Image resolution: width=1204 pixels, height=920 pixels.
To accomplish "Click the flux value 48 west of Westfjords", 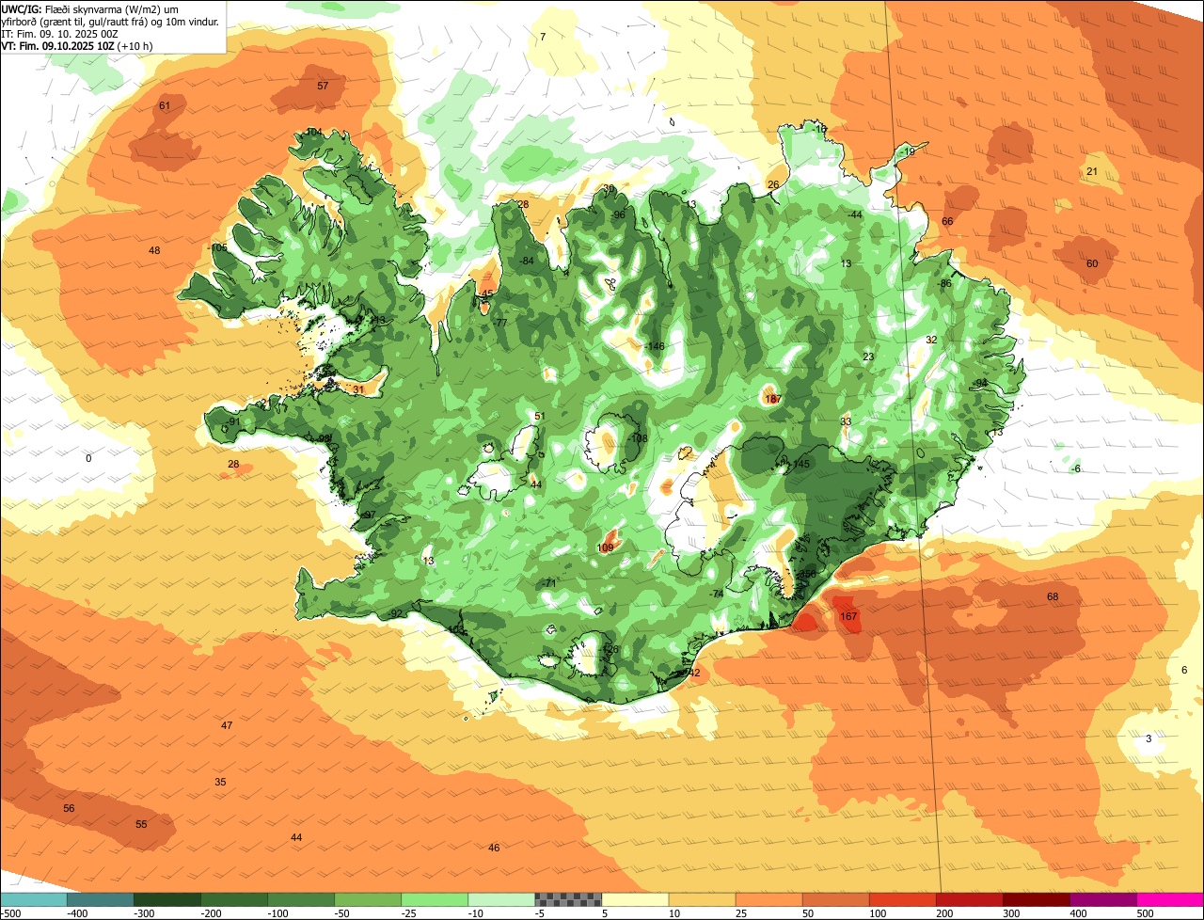I will point(154,250).
